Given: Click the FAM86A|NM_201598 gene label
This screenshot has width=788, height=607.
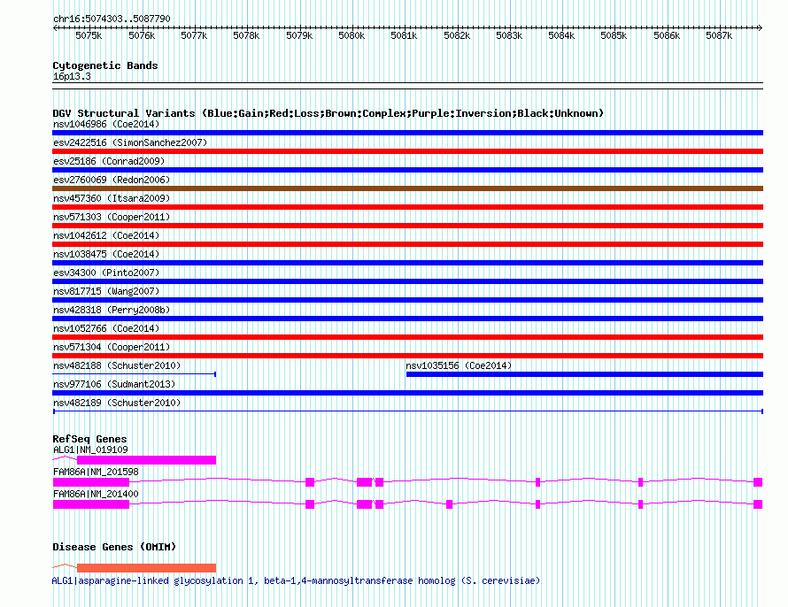Looking at the screenshot, I should click(x=96, y=472).
